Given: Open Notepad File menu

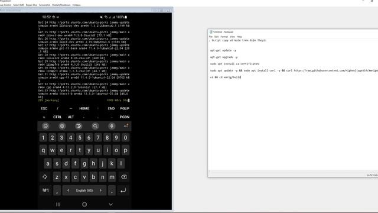Looking at the screenshot, I should point(211,37).
